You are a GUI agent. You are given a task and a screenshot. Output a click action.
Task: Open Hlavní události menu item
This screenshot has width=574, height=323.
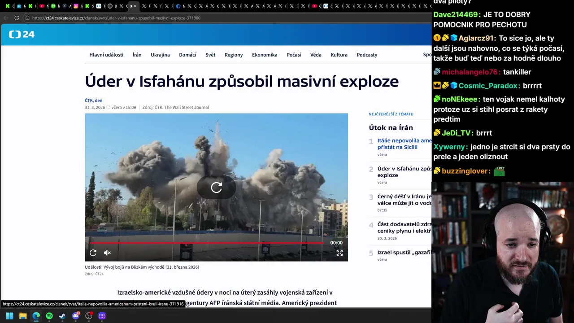click(x=106, y=55)
